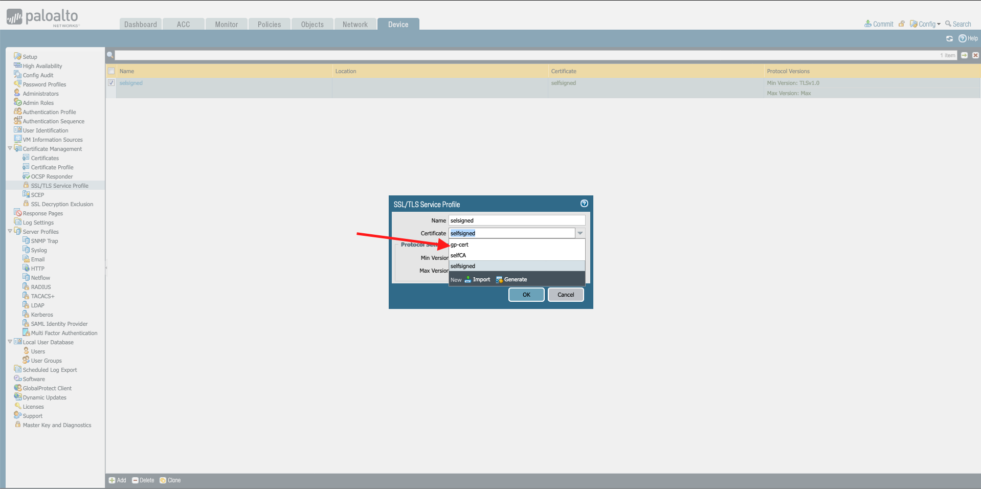Image resolution: width=981 pixels, height=489 pixels.
Task: Click the Licenses key icon
Action: 17,406
